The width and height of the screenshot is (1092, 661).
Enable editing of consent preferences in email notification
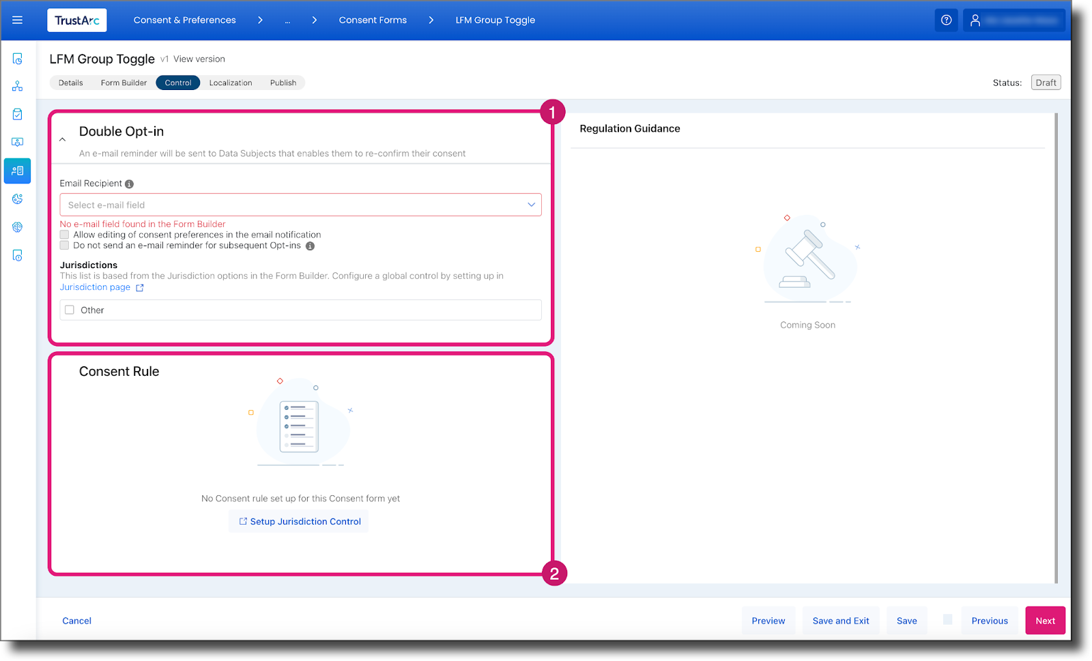coord(64,234)
